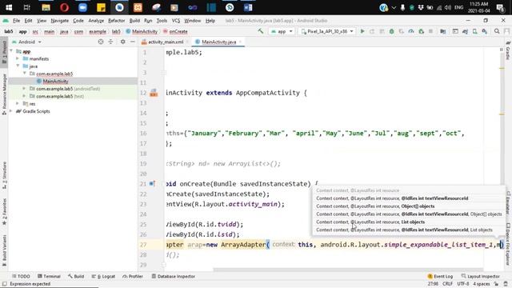Open the Android project view dropdown
Image resolution: width=512 pixels, height=288 pixels.
[26, 42]
